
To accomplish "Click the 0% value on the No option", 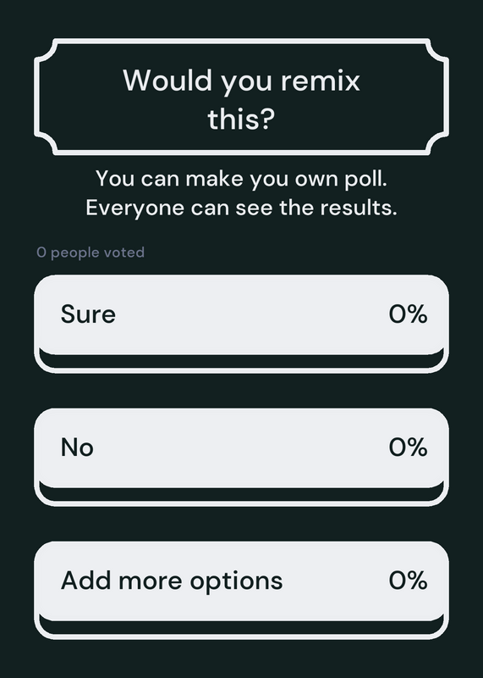I will point(408,447).
